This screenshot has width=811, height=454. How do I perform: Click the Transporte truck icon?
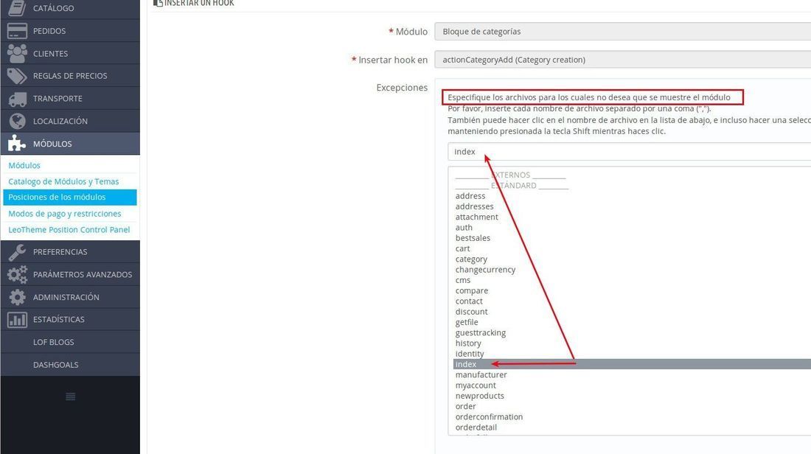(x=17, y=99)
